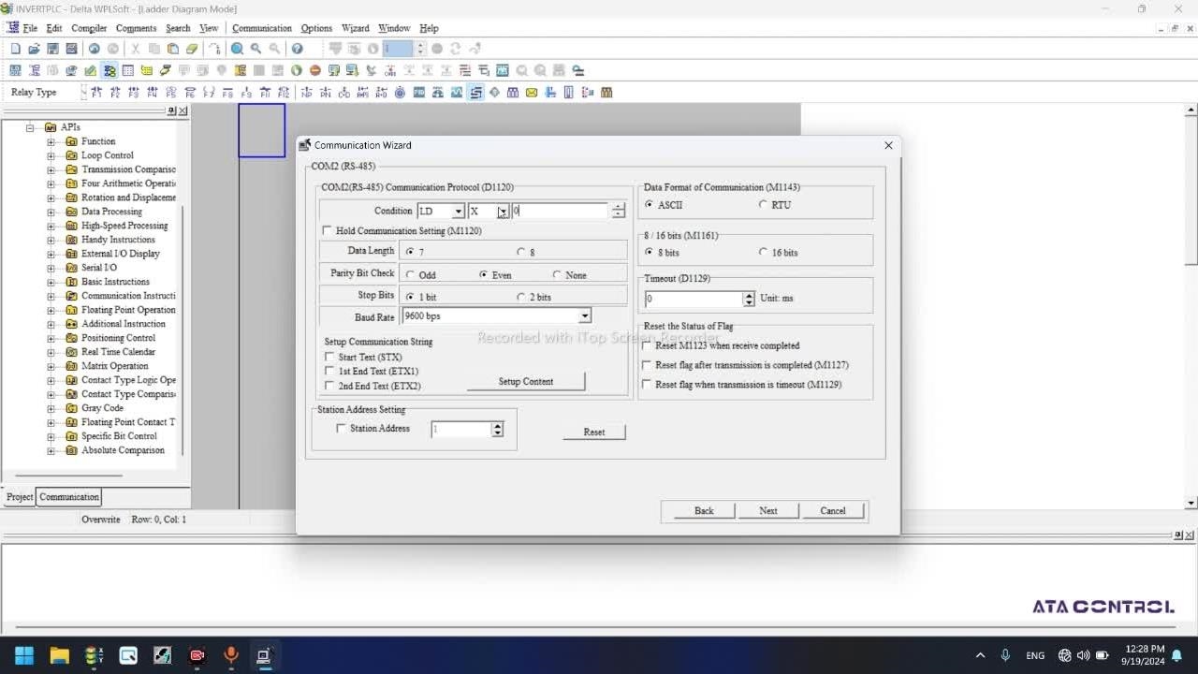The height and width of the screenshot is (674, 1198).
Task: Open WPLSoft app from the Windows taskbar
Action: point(264,655)
